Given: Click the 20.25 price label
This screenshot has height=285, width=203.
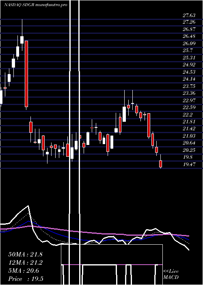Looking at the screenshot, I should point(189,150).
